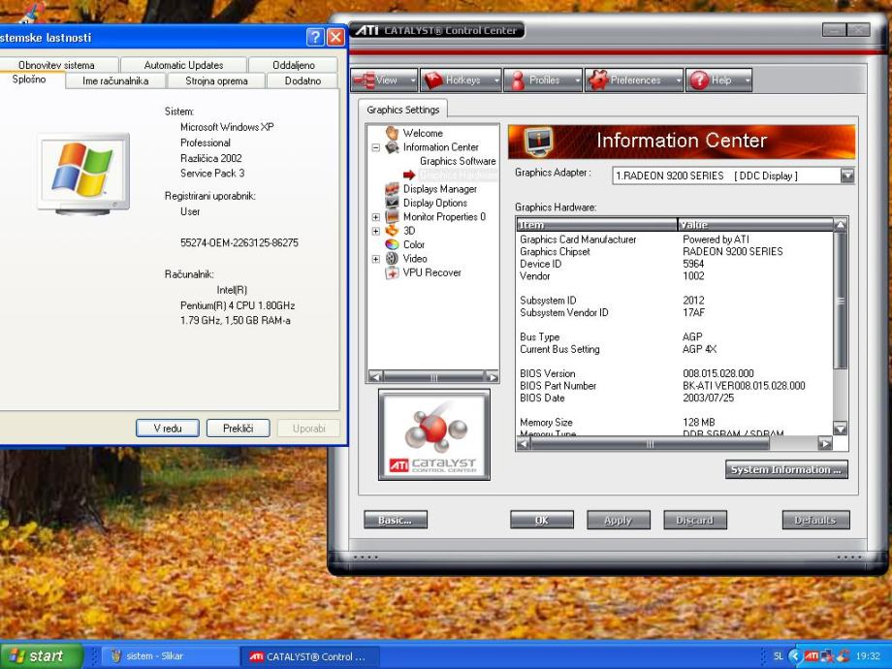Click the Profiles dropdown arrow
Image resolution: width=892 pixels, height=669 pixels.
pos(578,80)
